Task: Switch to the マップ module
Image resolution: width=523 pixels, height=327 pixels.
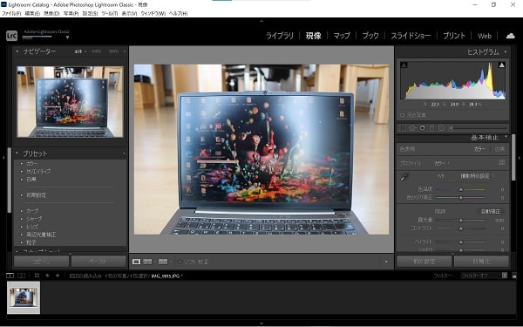Action: pyautogui.click(x=342, y=36)
